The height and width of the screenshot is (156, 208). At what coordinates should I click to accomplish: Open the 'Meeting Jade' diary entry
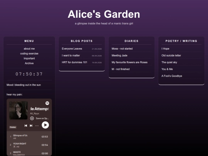119,55
